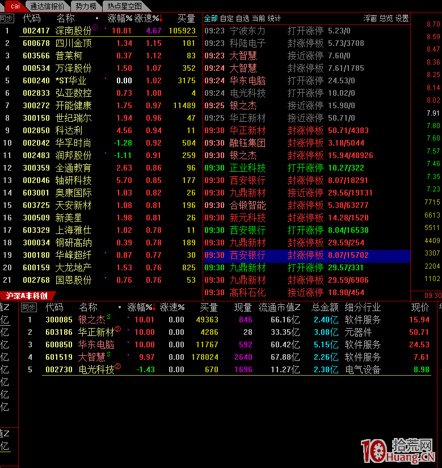
Task: Click the circled marker beside 深南股份
Action: point(95,27)
